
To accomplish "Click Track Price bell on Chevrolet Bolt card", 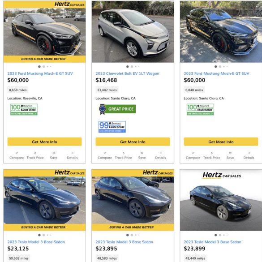I will pos(123,155).
